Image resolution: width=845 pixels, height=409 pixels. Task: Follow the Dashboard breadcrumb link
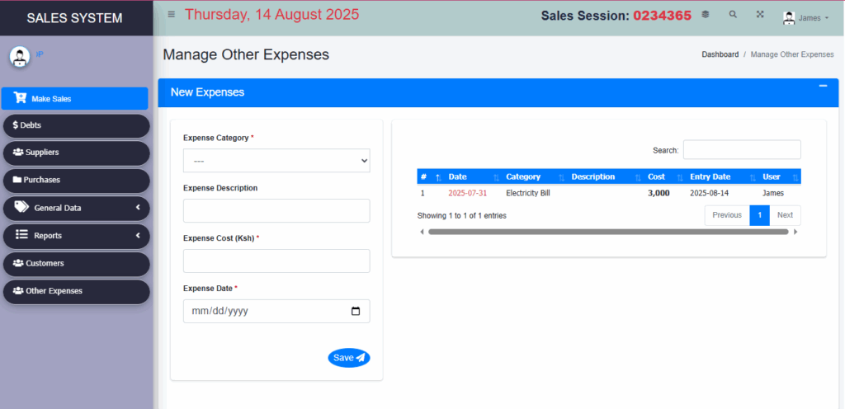pos(720,54)
